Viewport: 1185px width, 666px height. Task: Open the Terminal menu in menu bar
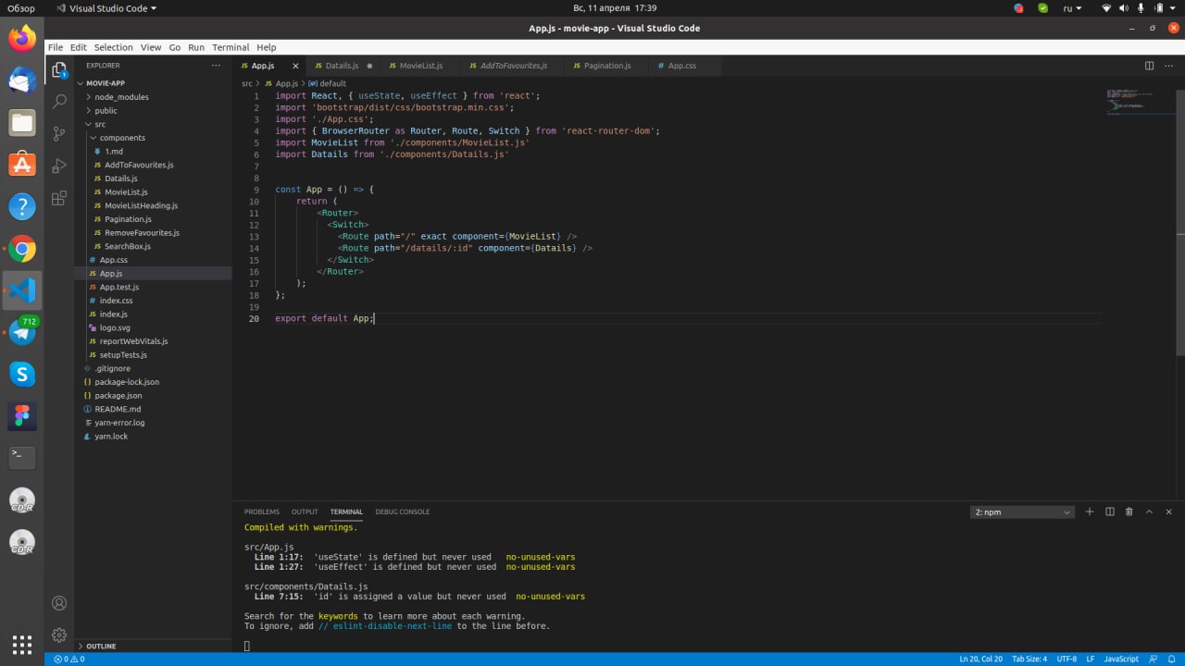tap(231, 47)
